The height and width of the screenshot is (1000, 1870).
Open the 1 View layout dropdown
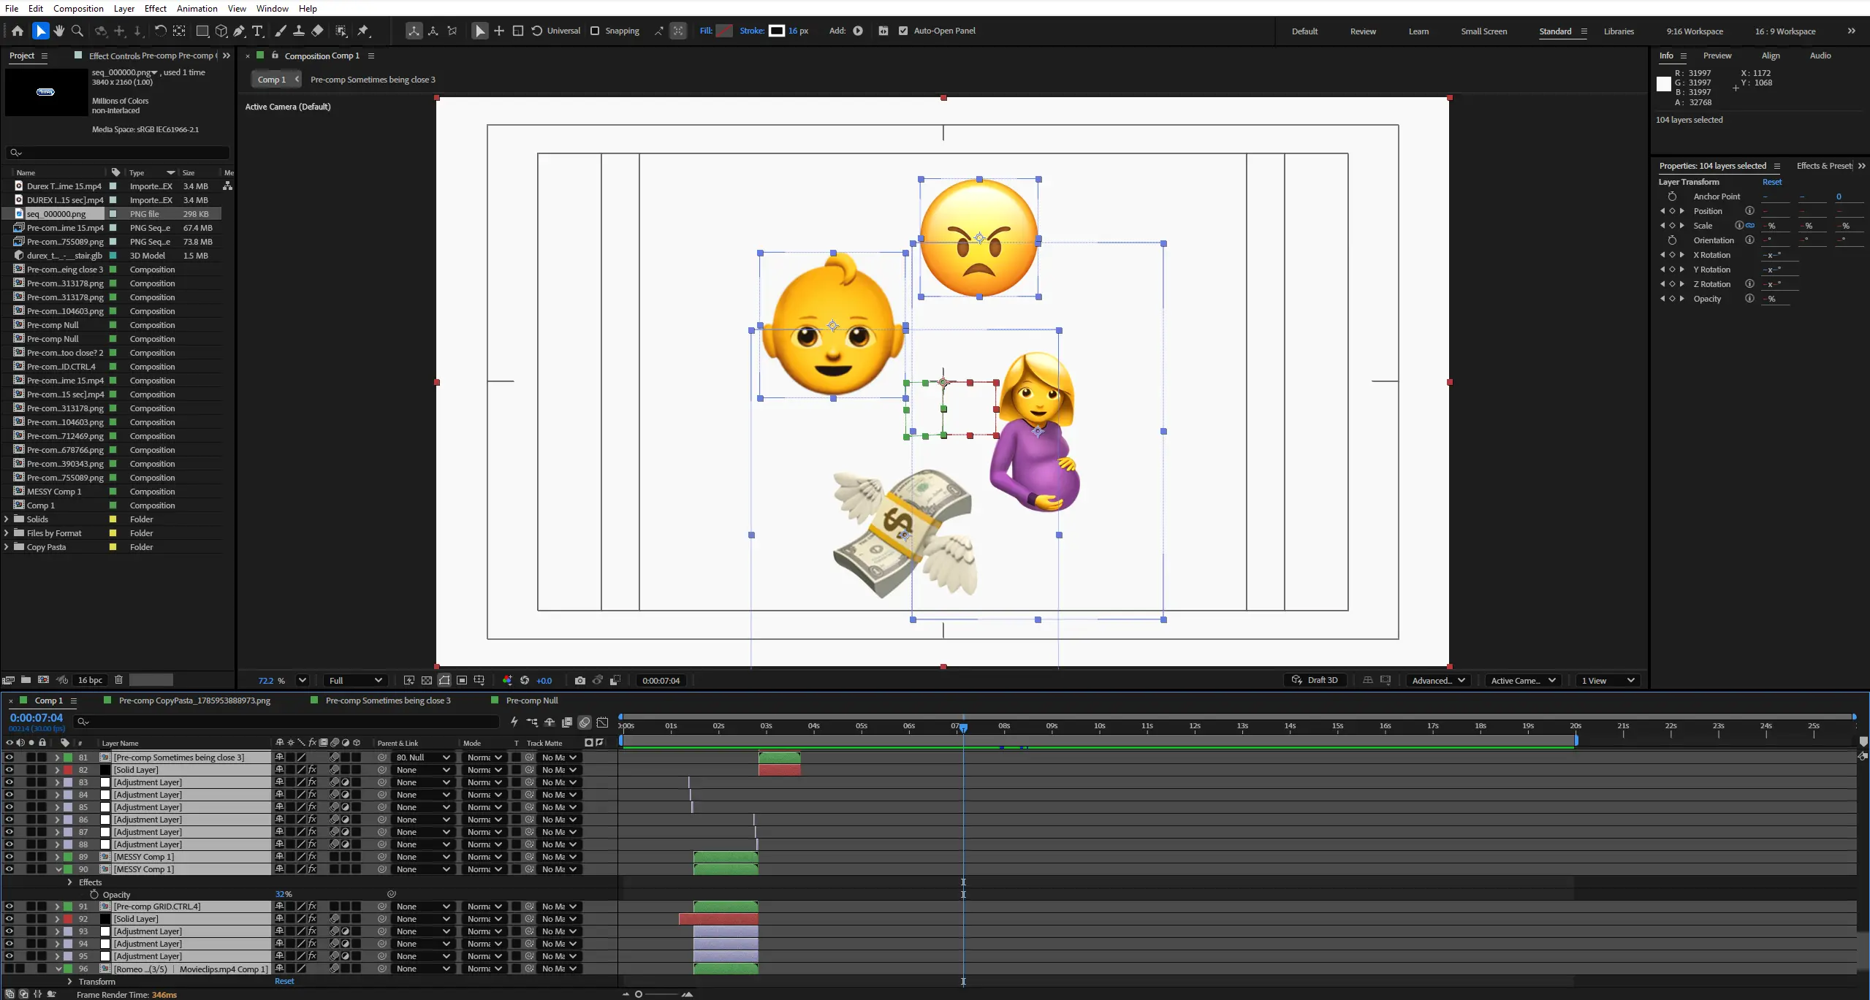1608,680
